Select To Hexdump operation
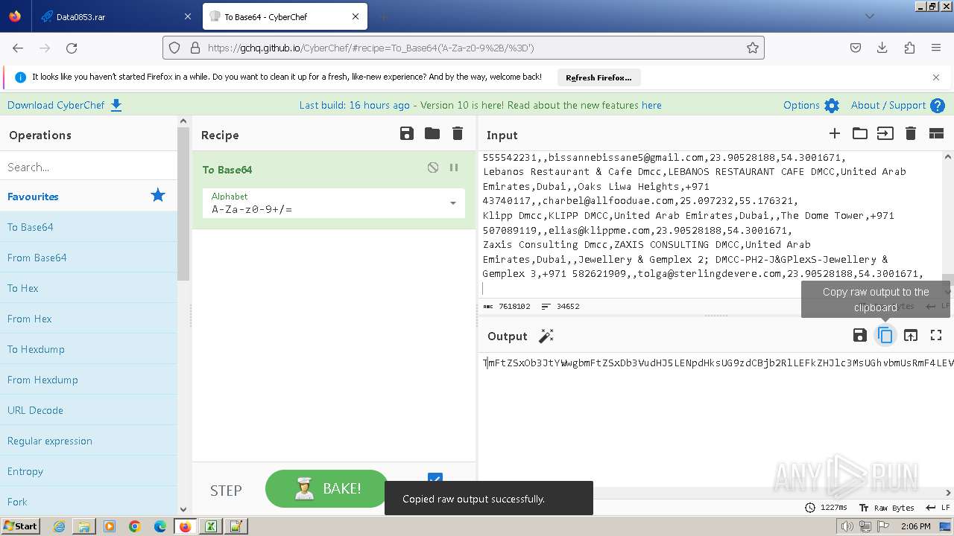 click(x=88, y=349)
